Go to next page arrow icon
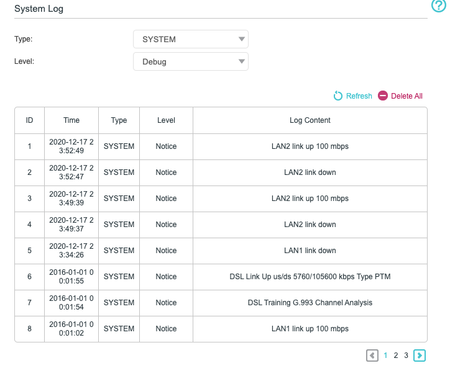Viewport: 450px width, 371px height. 420,355
